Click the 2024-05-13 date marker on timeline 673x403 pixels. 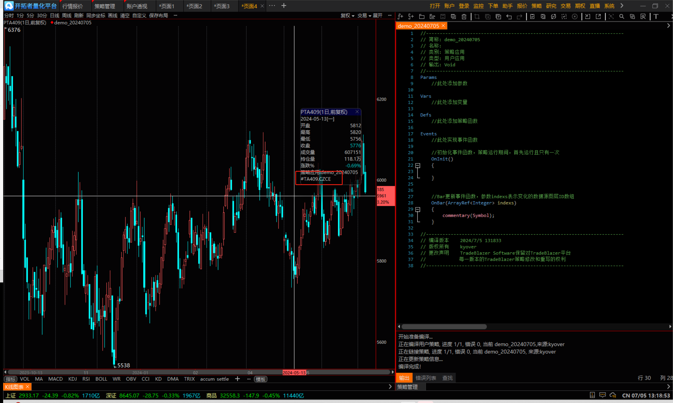[294, 373]
